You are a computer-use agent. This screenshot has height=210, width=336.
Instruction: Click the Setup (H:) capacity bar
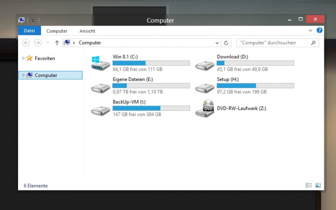[255, 86]
